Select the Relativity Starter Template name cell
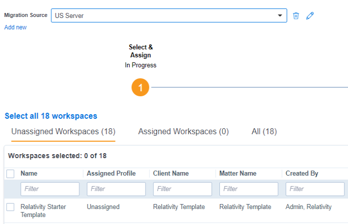The height and width of the screenshot is (224, 348). coord(43,211)
